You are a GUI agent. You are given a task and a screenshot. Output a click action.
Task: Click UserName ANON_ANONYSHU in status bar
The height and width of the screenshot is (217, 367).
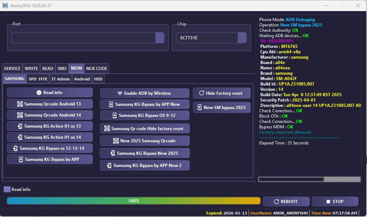[279, 213]
